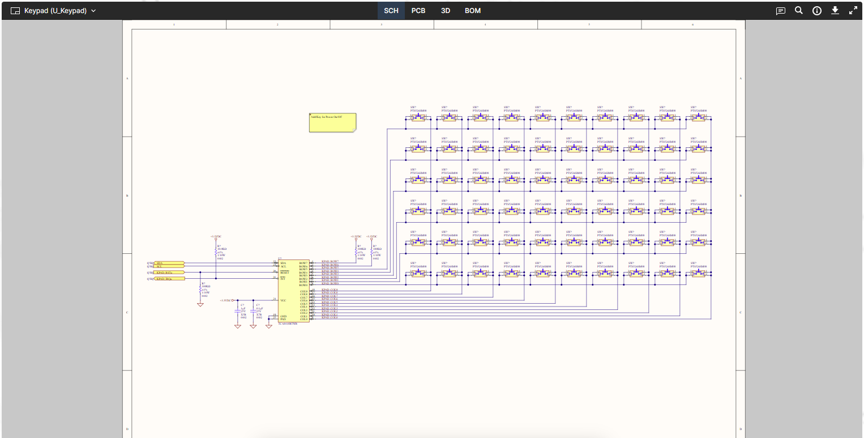The height and width of the screenshot is (438, 864).
Task: Open the design info icon
Action: [816, 11]
